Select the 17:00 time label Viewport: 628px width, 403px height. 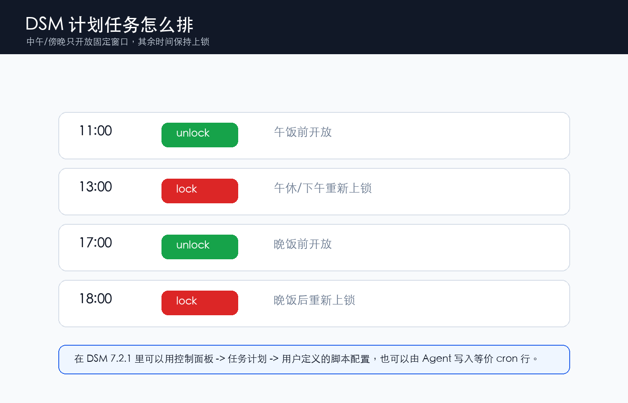pyautogui.click(x=96, y=243)
